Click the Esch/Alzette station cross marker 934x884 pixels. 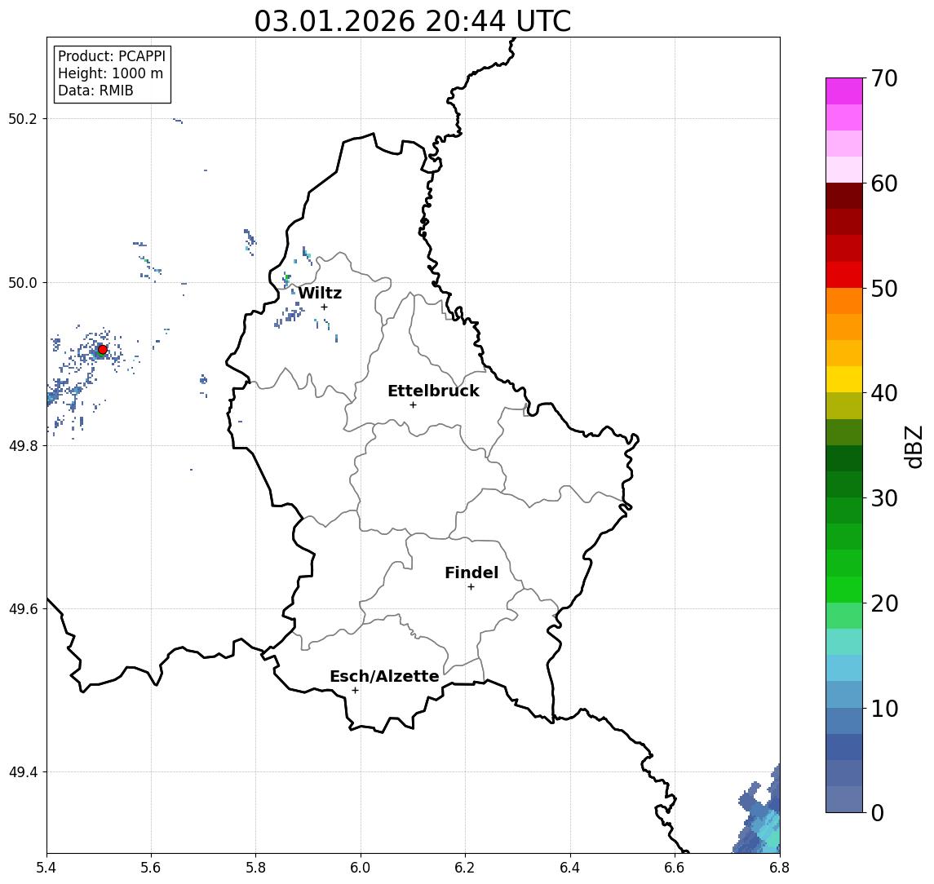pyautogui.click(x=355, y=691)
